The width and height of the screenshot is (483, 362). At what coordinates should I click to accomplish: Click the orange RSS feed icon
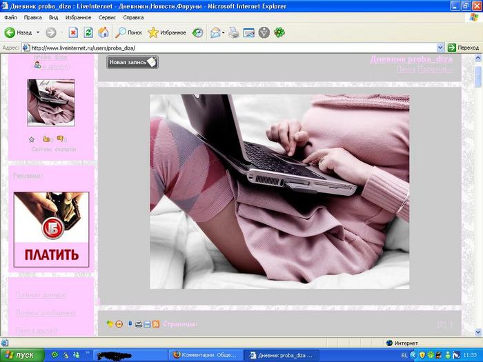tap(156, 324)
